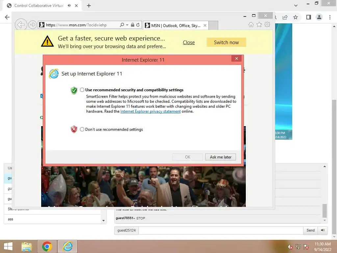Click the IE refresh icon

pyautogui.click(x=138, y=25)
